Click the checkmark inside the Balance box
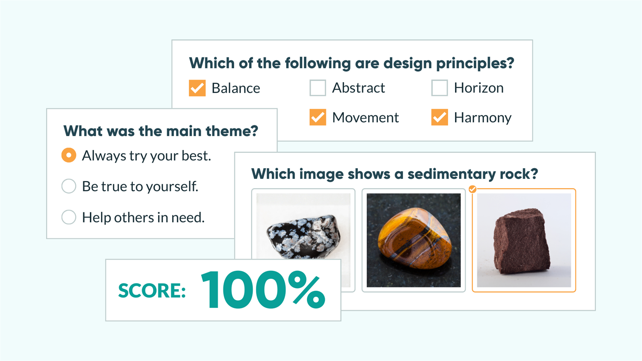The width and height of the screenshot is (642, 361). click(x=197, y=88)
